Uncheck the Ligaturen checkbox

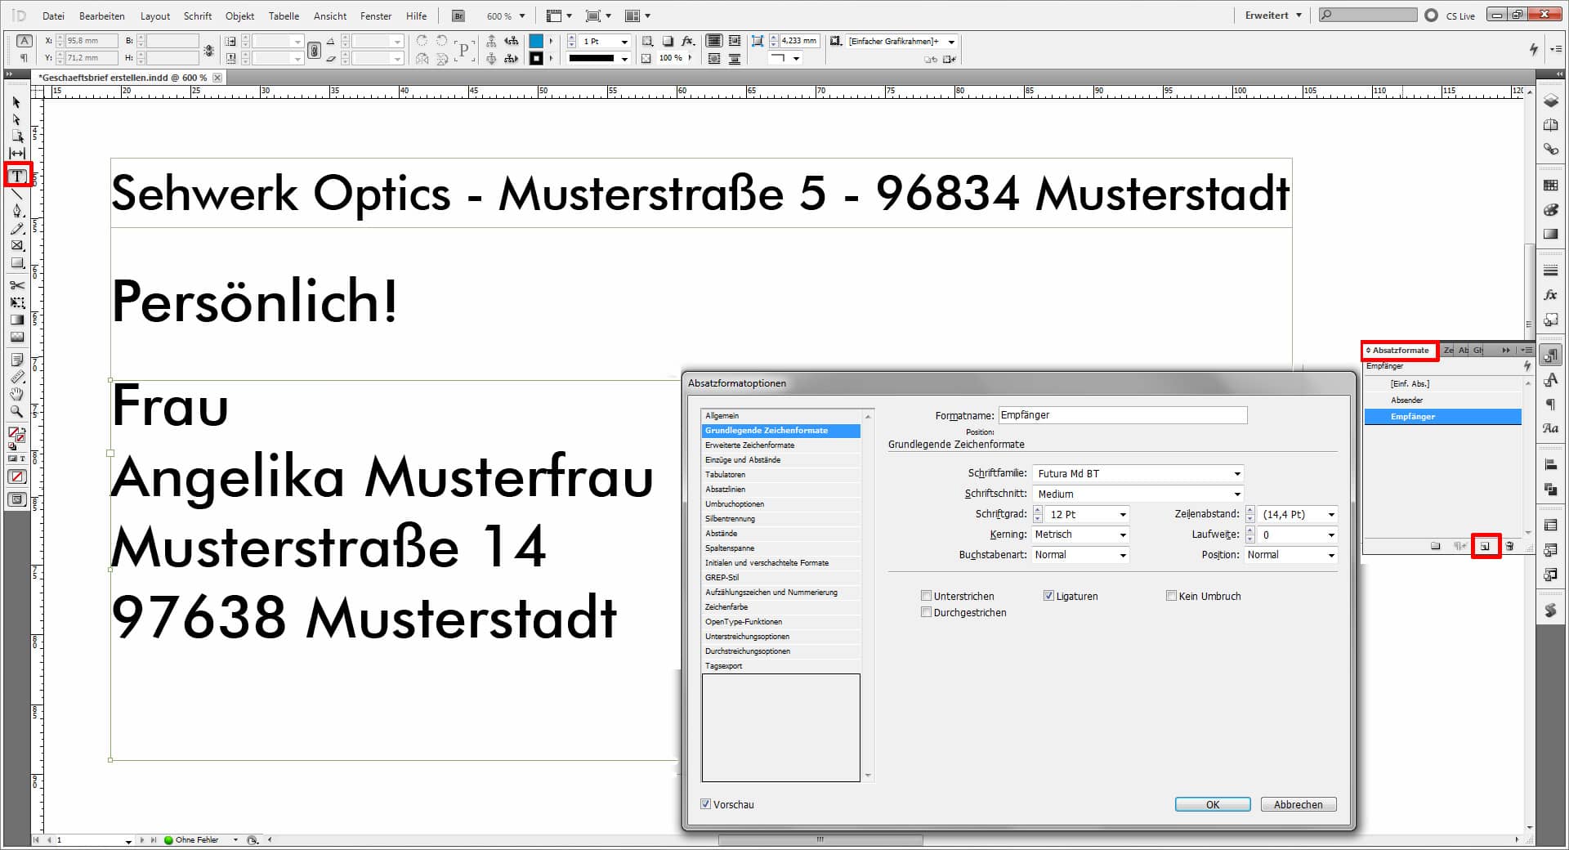[1048, 596]
